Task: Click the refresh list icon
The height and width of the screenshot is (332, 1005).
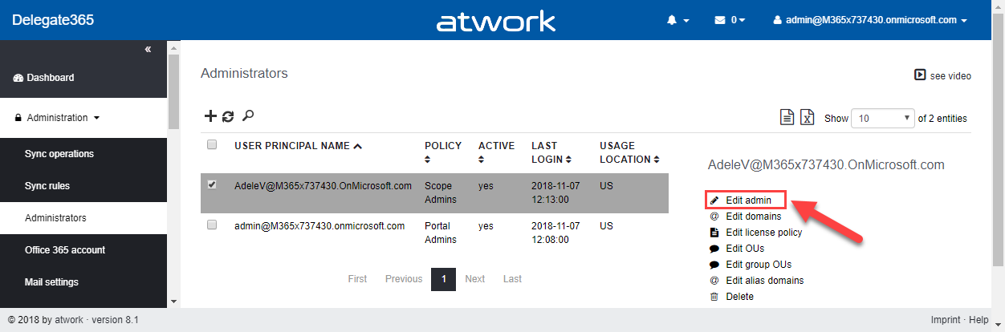Action: [228, 116]
